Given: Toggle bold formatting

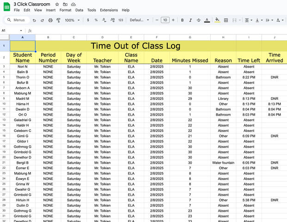Looking at the screenshot, I should tap(183, 20).
